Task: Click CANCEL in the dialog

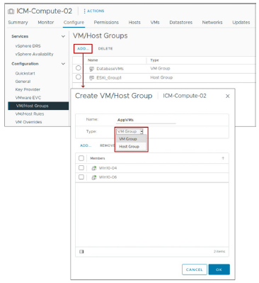Action: coord(195,270)
